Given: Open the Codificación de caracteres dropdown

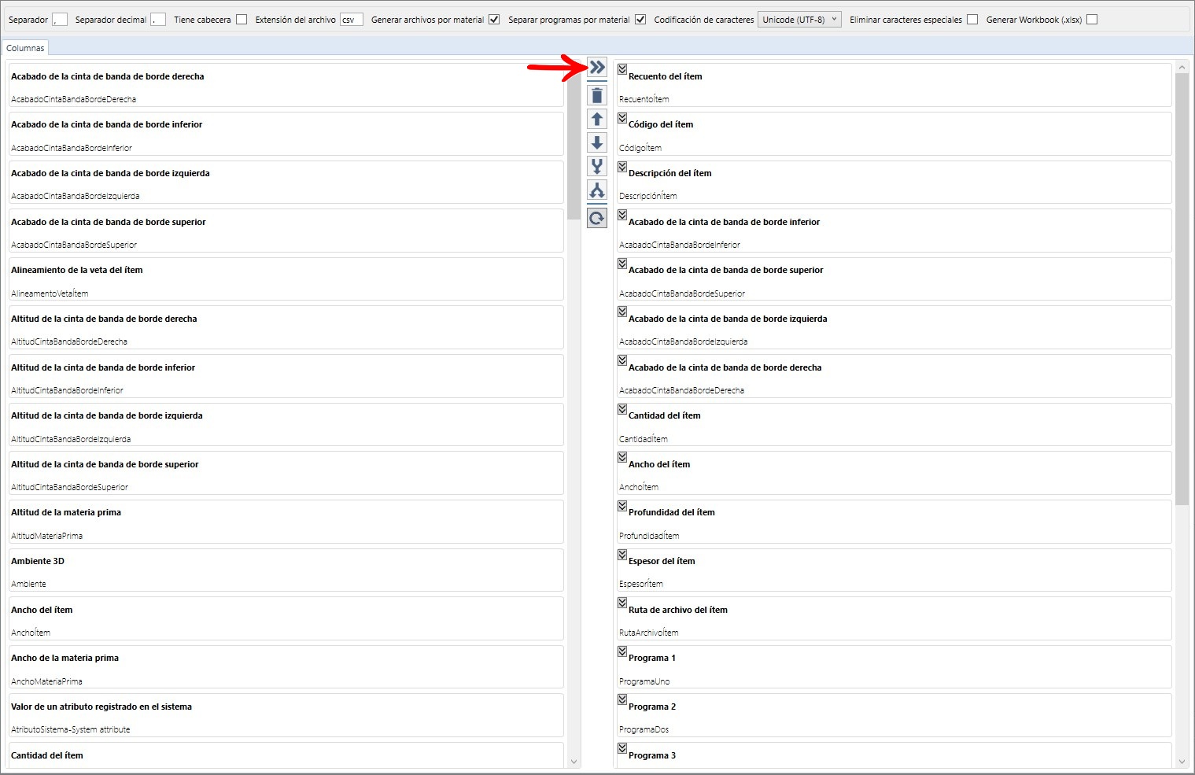Looking at the screenshot, I should coord(799,20).
